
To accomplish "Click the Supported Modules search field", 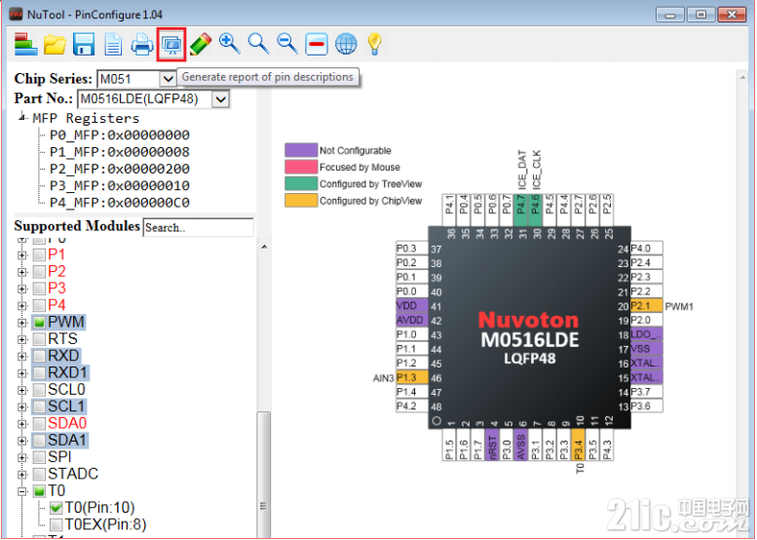I will 198,227.
